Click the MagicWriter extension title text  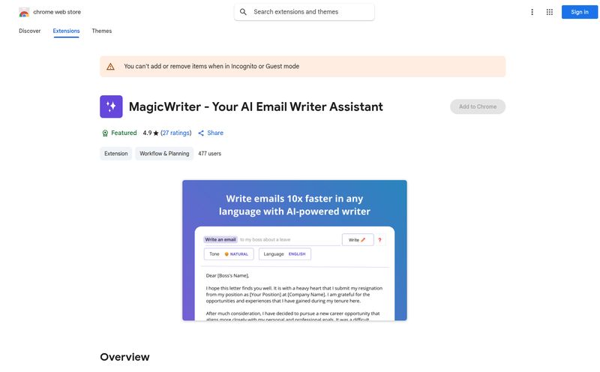point(256,106)
